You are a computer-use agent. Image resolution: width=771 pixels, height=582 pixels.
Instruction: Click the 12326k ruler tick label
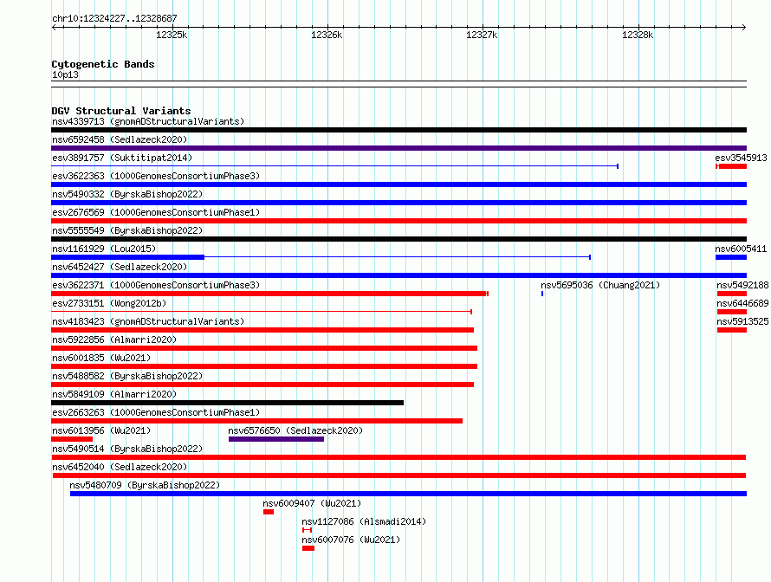[327, 35]
